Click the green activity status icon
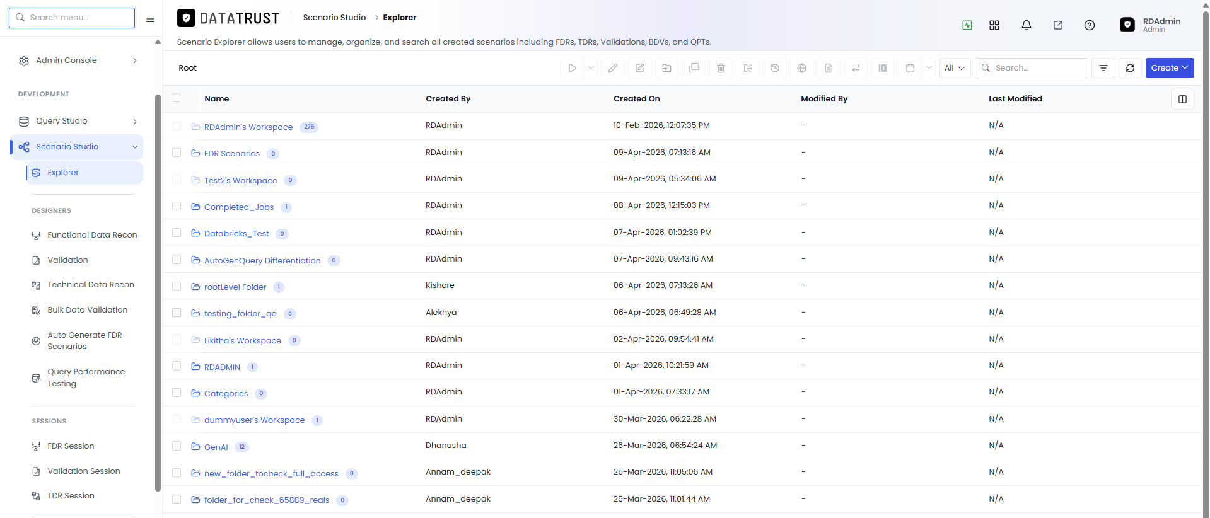 coord(967,25)
